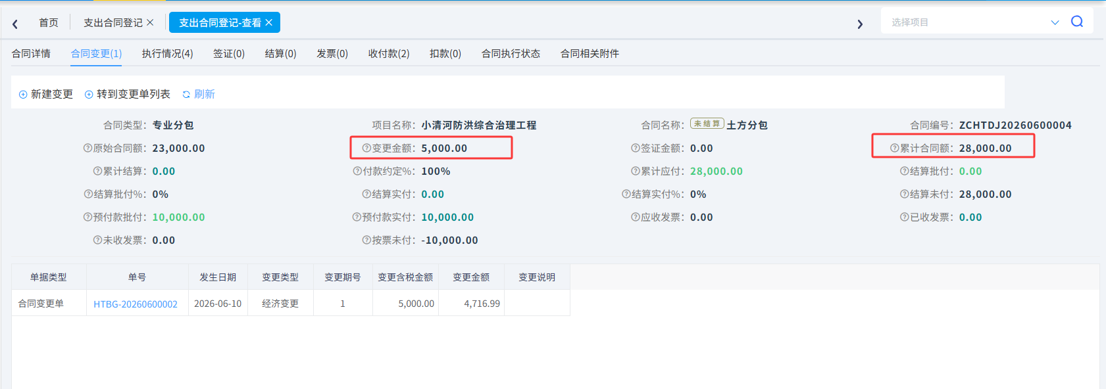
Task: Advance tabs with the right chevron arrow
Action: coord(860,24)
